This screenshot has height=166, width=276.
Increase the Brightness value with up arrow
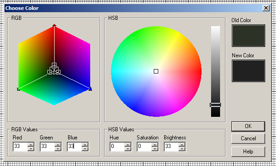click(182, 144)
